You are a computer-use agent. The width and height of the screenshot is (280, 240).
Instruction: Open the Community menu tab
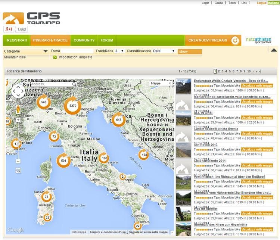(x=84, y=40)
